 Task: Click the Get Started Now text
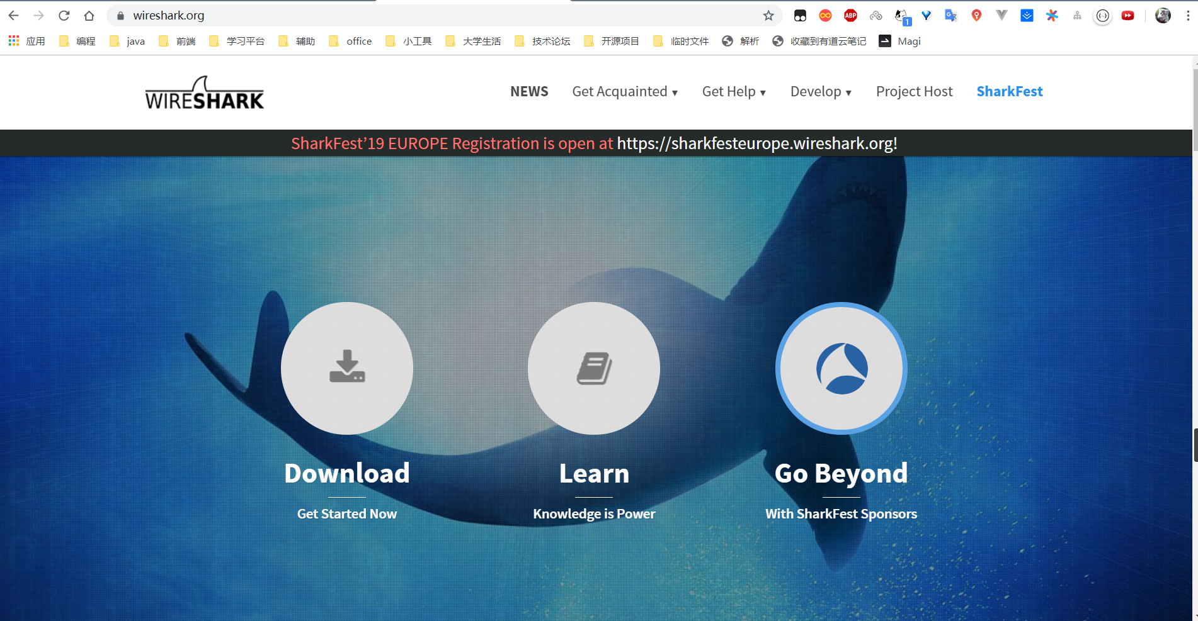tap(347, 514)
